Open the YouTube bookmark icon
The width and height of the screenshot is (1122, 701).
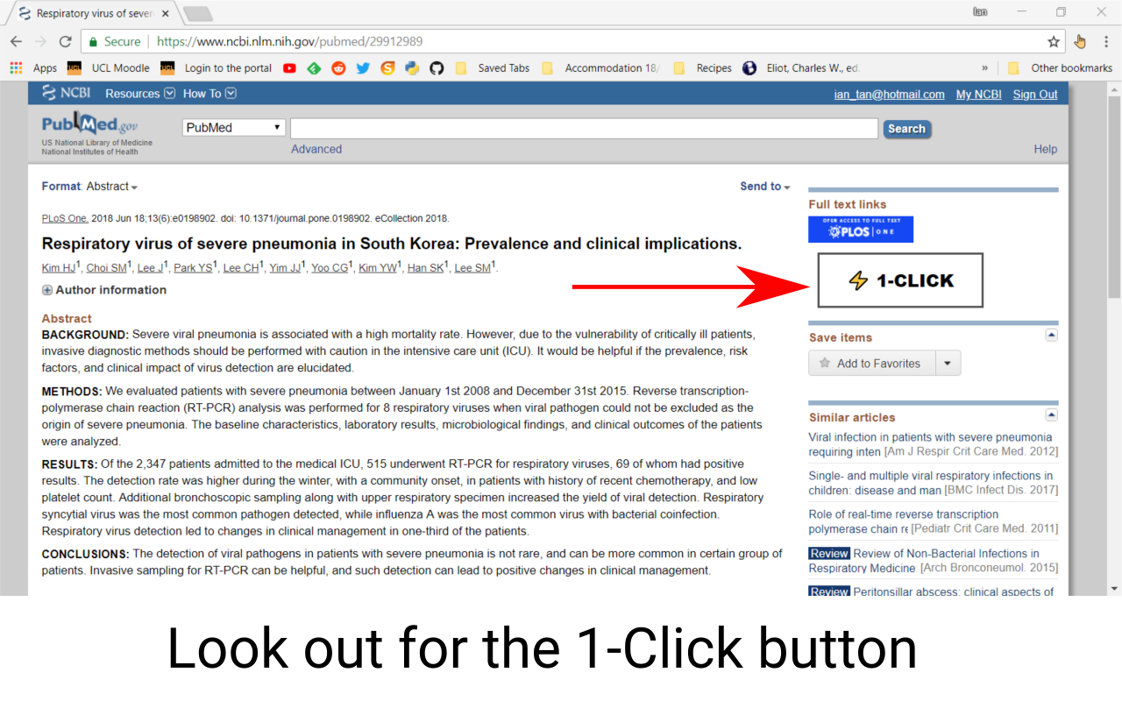(x=289, y=68)
